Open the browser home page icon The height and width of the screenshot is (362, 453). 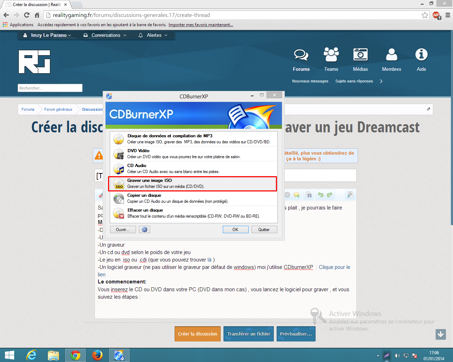[x=37, y=15]
